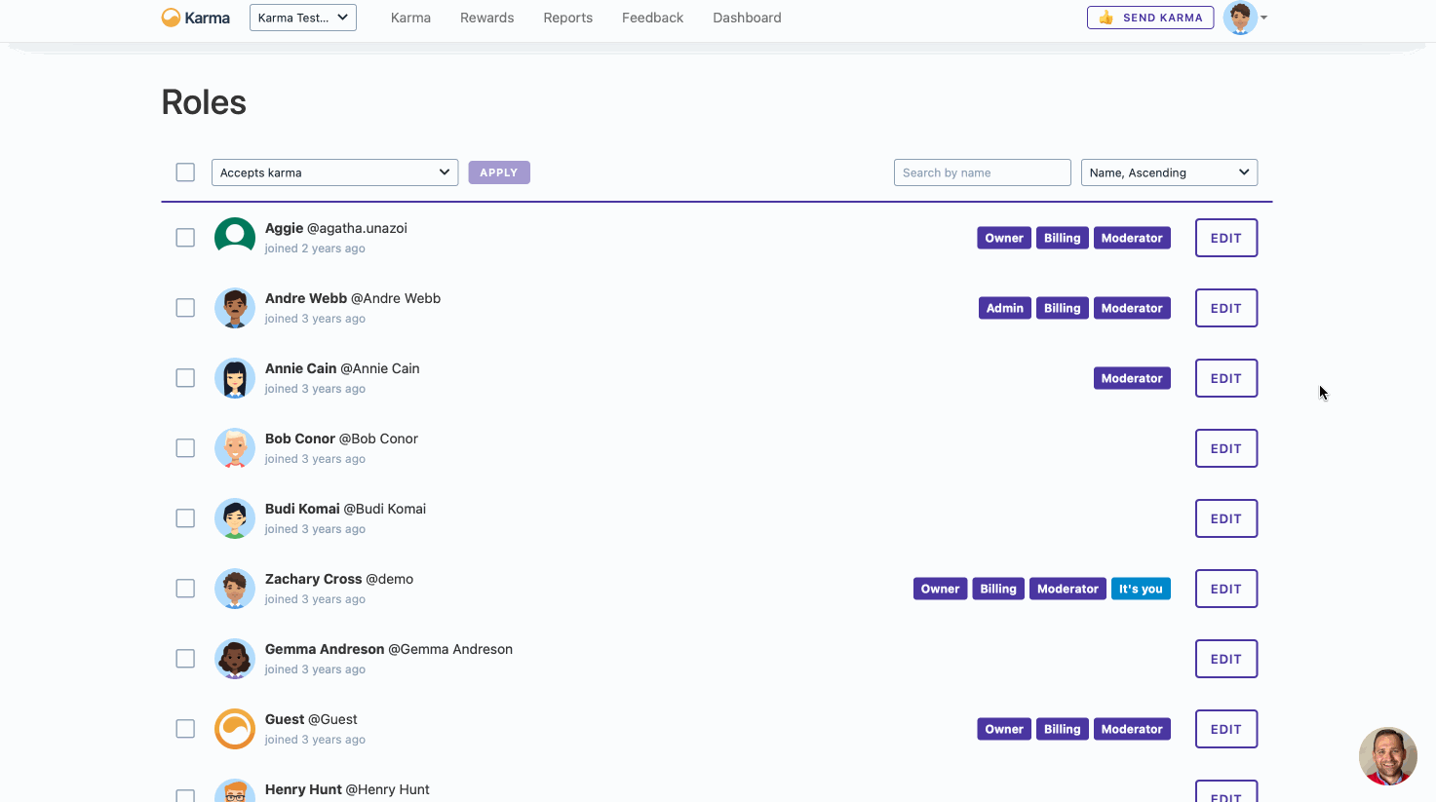Open the Dashboard nav item
Viewport: 1436px width, 802px height.
(747, 18)
